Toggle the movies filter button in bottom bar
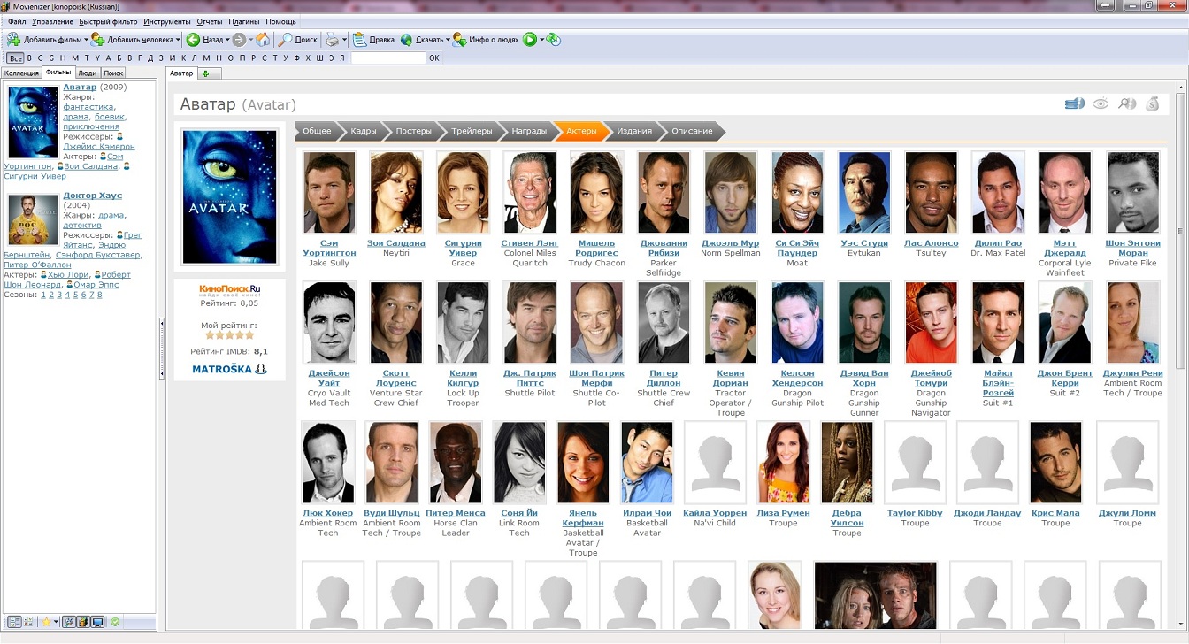The width and height of the screenshot is (1189, 644). click(x=69, y=622)
